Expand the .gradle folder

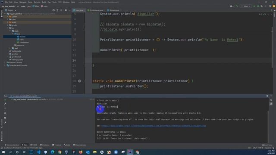[x=7, y=16]
